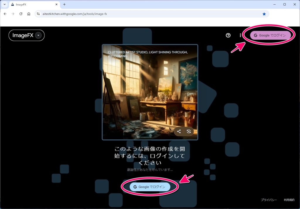Open the 利用規約 link
Viewport: 300px width, 209px height.
pyautogui.click(x=289, y=200)
